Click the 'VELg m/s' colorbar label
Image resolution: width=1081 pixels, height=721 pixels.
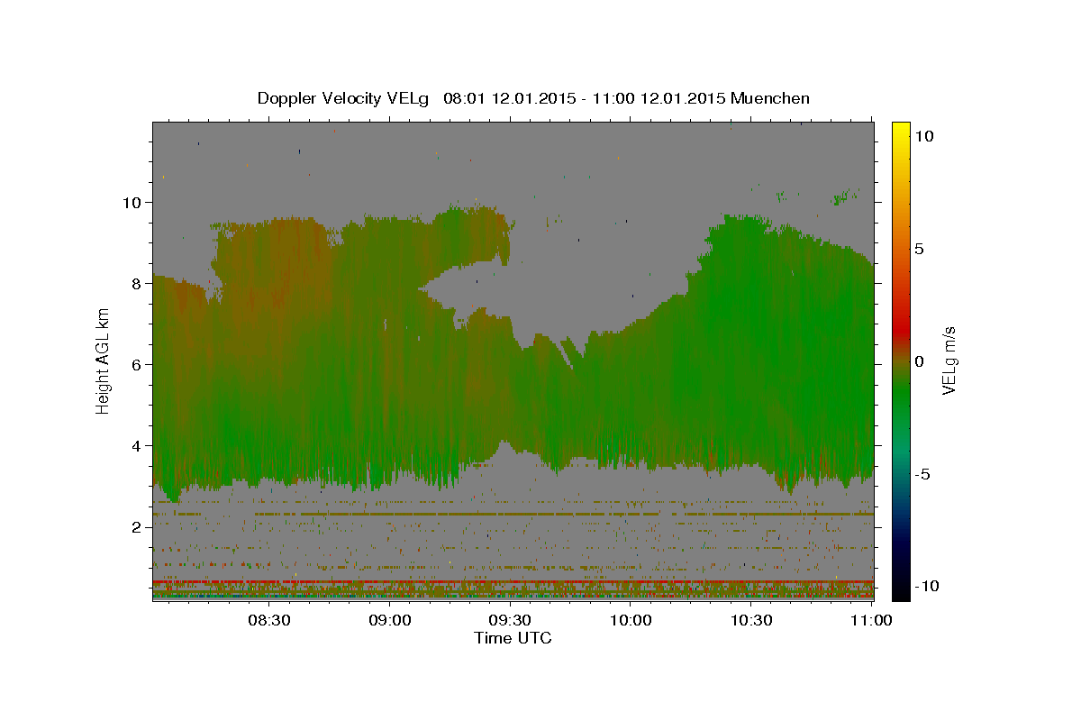[x=949, y=361]
